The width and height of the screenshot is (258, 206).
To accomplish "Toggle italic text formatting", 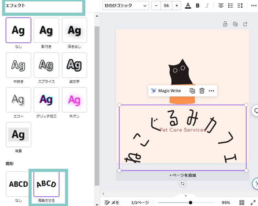I will click(207, 6).
